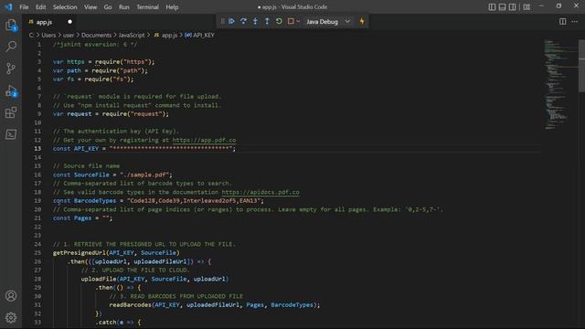Click require("https") on line 3
This screenshot has width=585, height=329.
click(x=123, y=62)
